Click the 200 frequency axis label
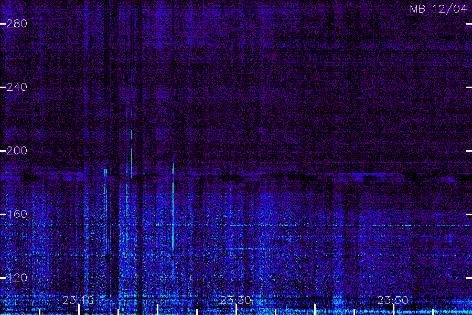The width and height of the screenshot is (472, 315). coord(17,151)
